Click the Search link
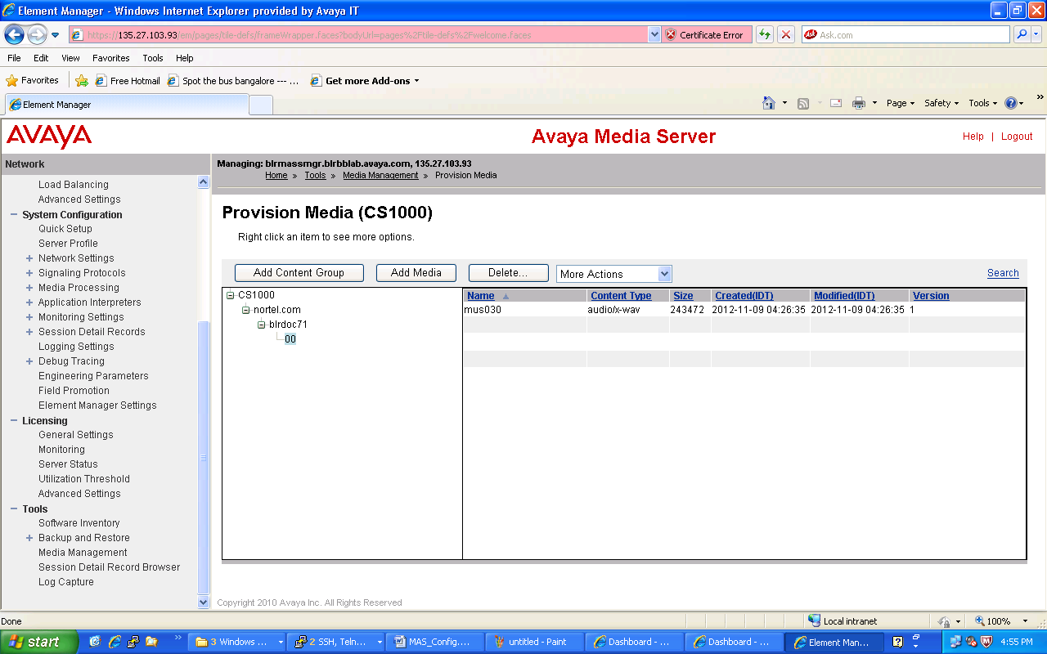This screenshot has height=654, width=1047. (x=1003, y=273)
